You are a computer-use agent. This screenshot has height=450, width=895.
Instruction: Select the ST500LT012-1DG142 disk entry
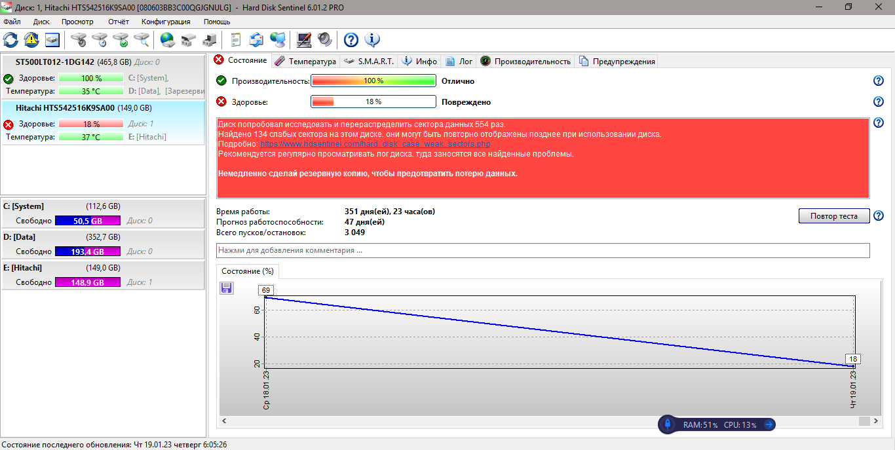pyautogui.click(x=104, y=77)
